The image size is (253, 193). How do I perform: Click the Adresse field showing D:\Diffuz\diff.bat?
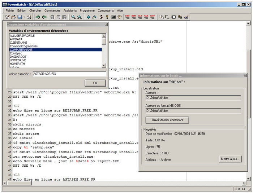(193, 98)
